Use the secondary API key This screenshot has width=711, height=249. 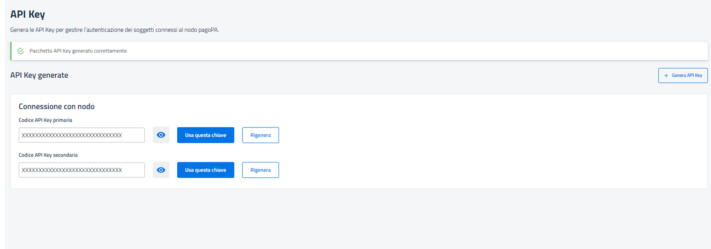[x=205, y=170]
